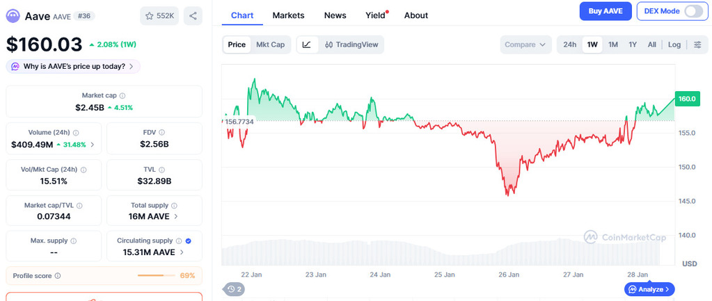Expand Total supply 16M AAVE chevron

(176, 216)
